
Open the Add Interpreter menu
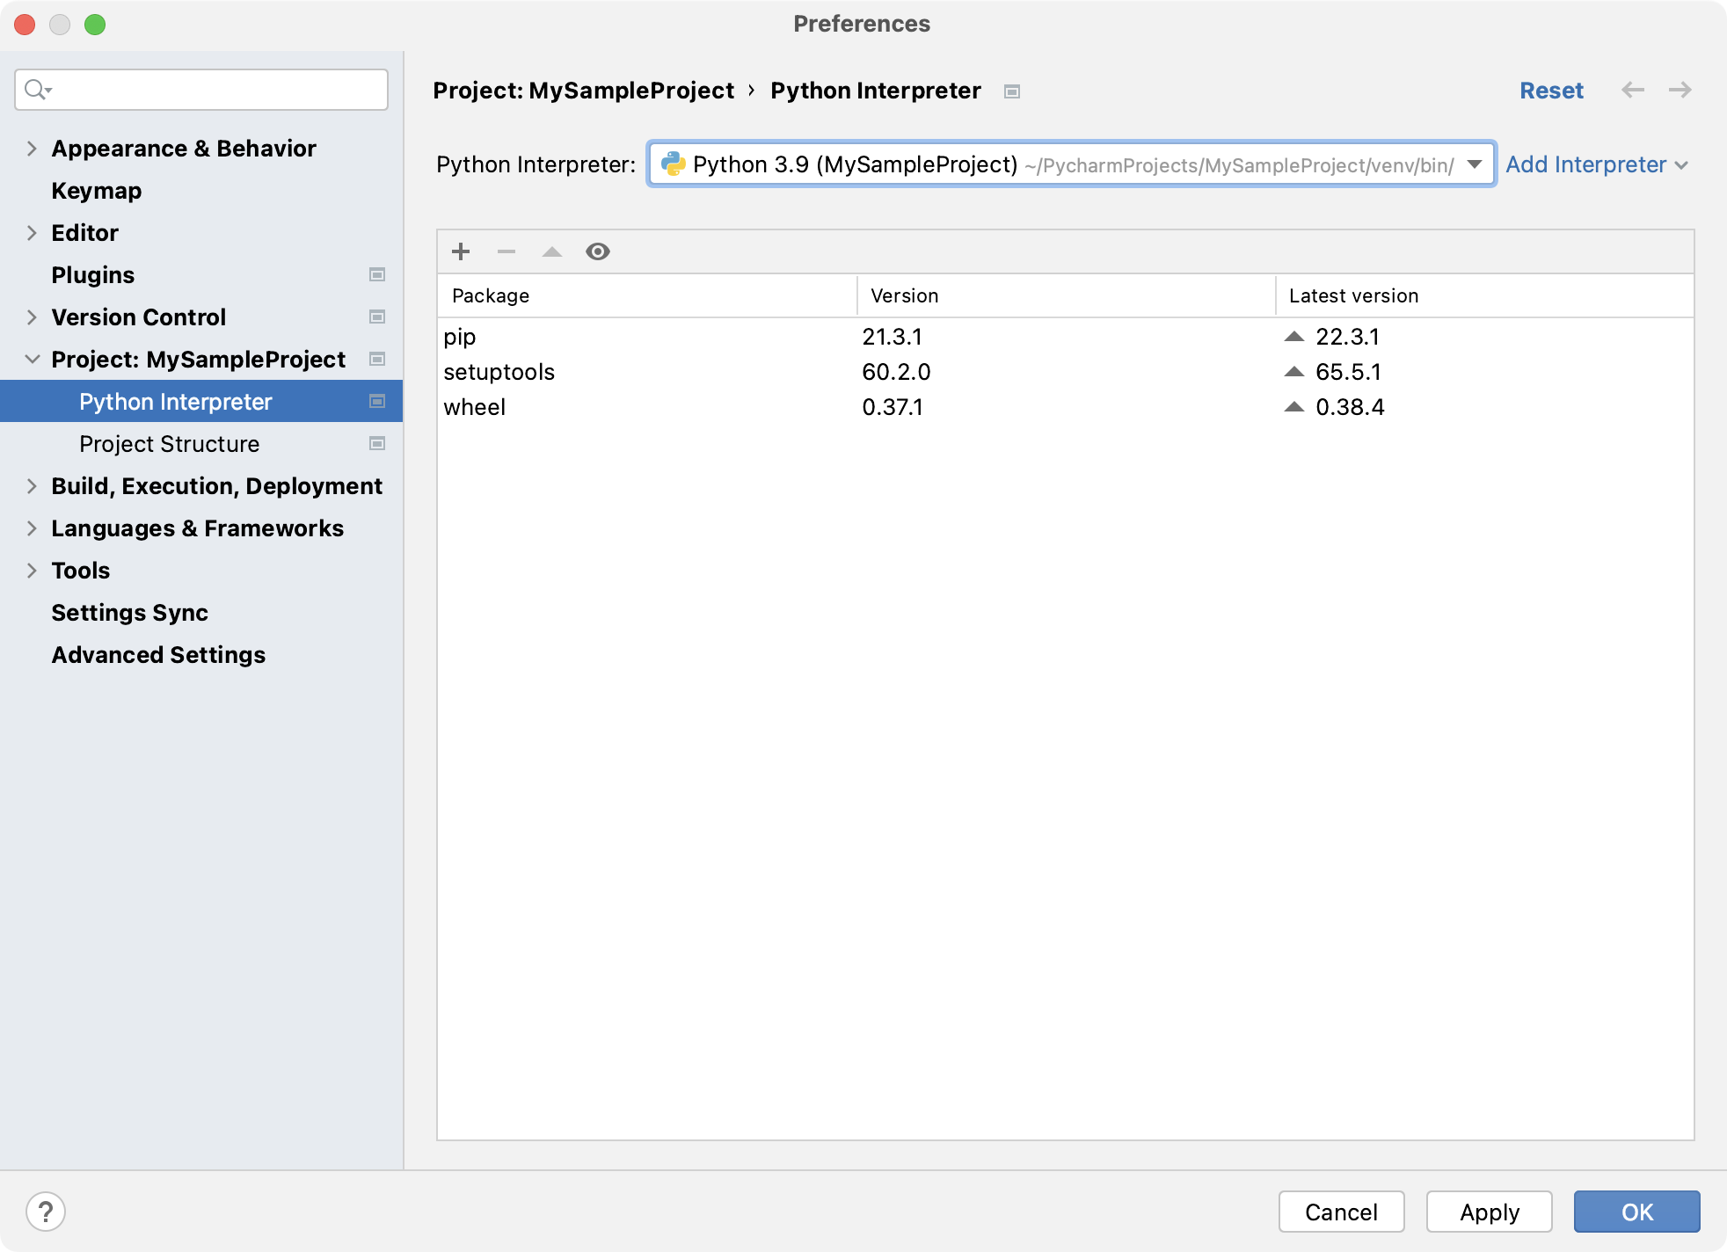pos(1599,164)
